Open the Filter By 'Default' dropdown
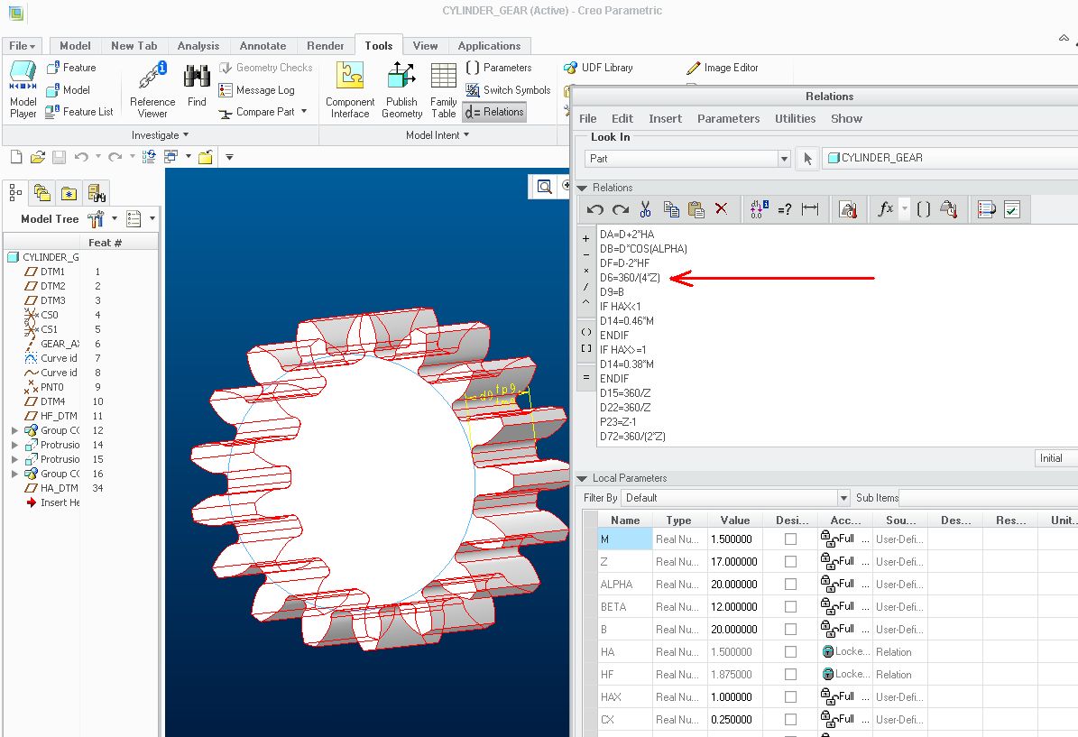The image size is (1078, 737). coord(843,498)
